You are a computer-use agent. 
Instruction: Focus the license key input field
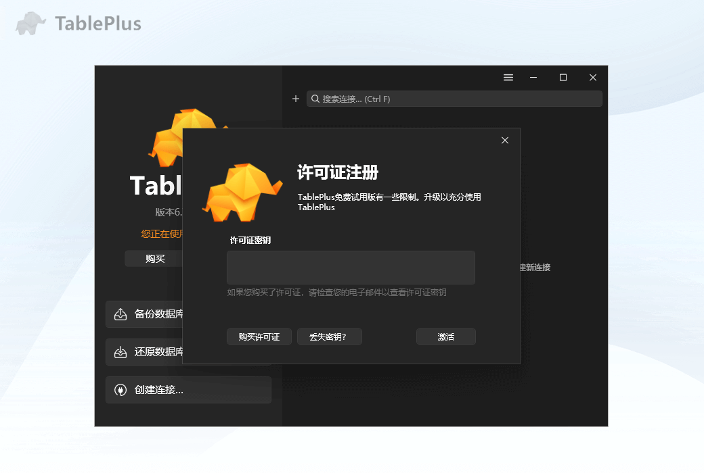point(351,268)
